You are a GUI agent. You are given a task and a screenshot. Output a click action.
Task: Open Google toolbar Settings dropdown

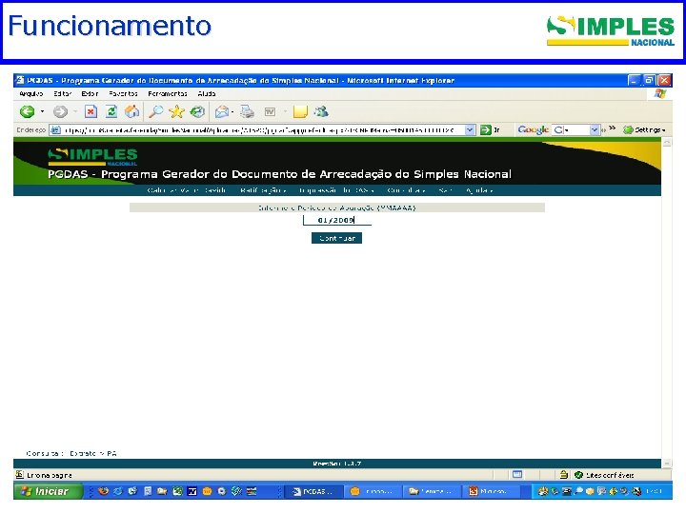point(644,129)
